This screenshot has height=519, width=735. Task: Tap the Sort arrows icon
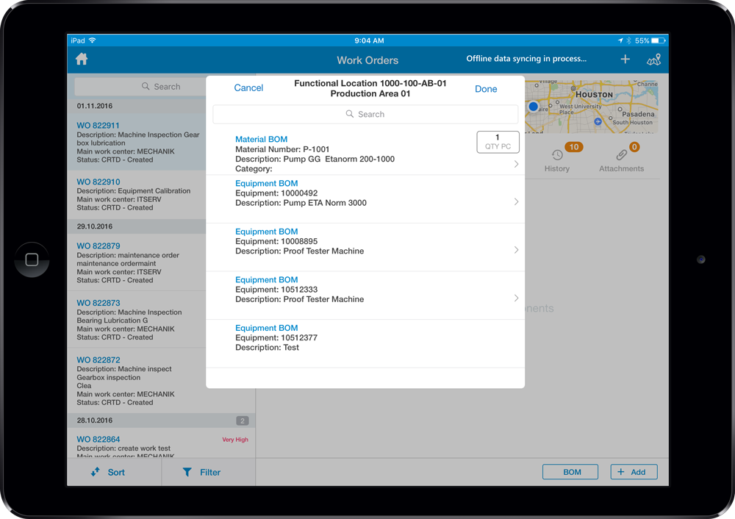coord(95,472)
